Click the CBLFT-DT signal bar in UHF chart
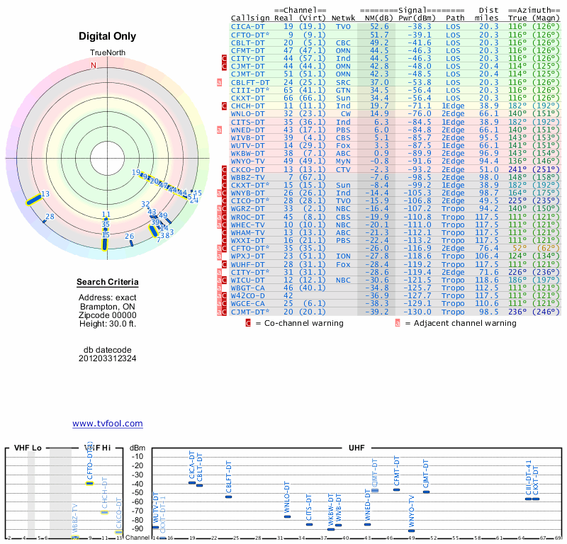The height and width of the screenshot is (544, 567). point(228,497)
